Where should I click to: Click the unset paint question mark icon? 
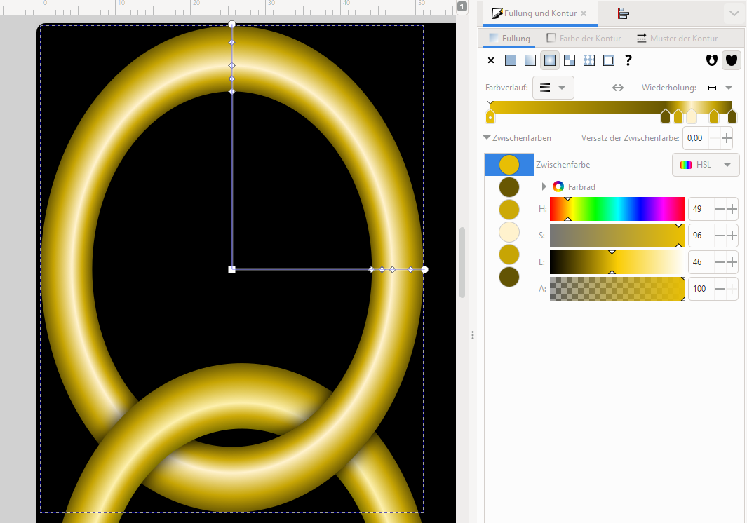(x=628, y=60)
